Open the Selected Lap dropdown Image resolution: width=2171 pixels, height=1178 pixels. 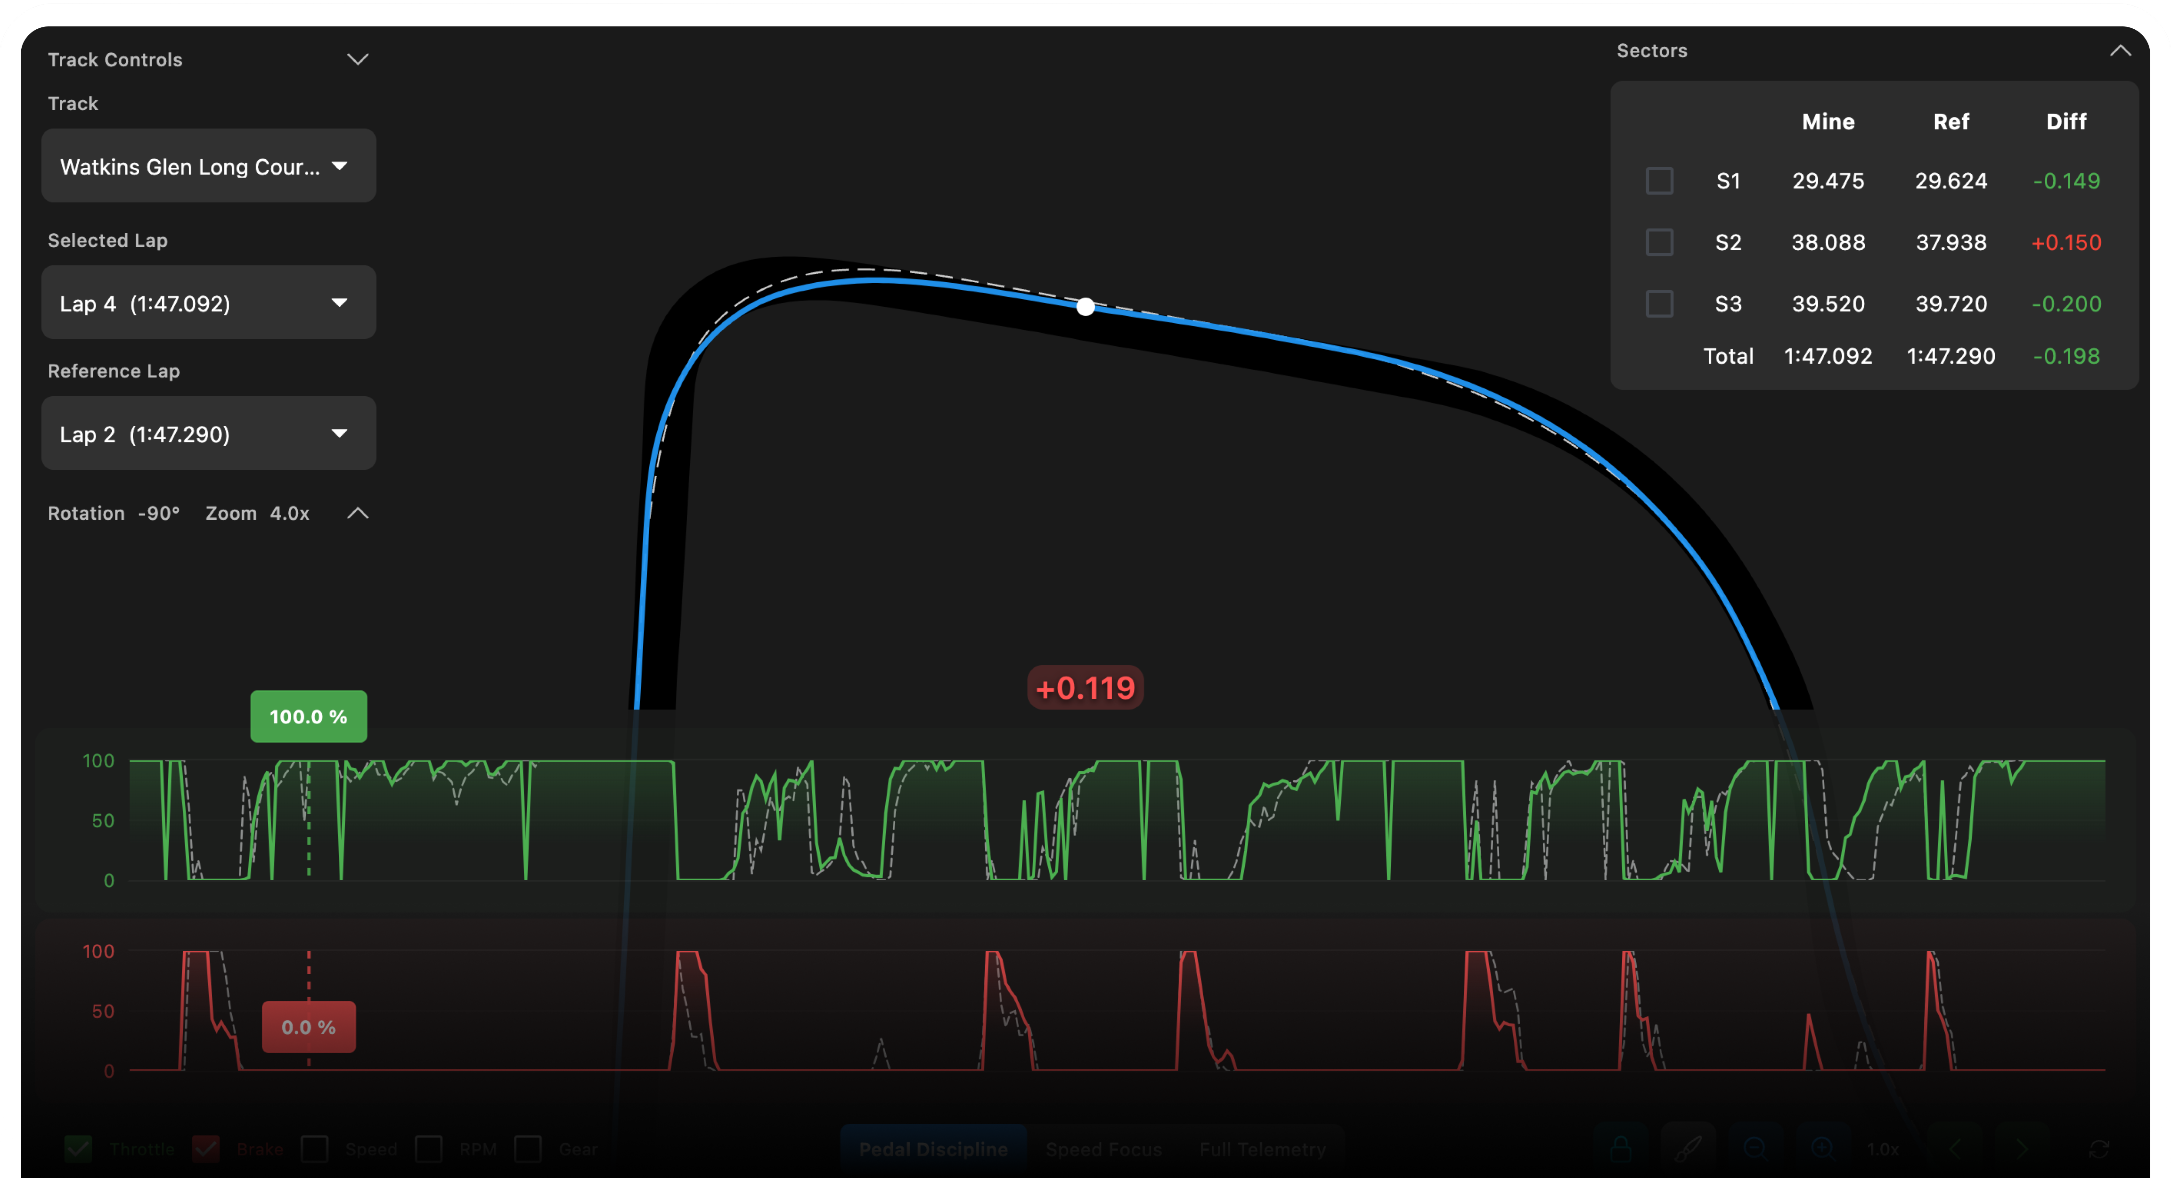208,303
